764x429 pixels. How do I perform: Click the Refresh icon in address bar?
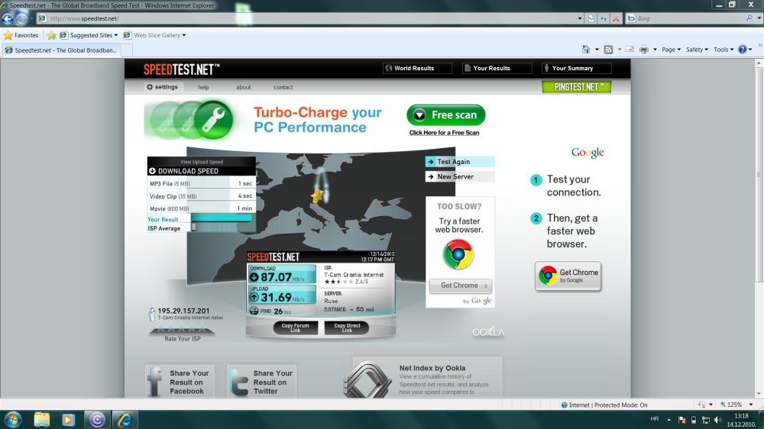click(604, 18)
